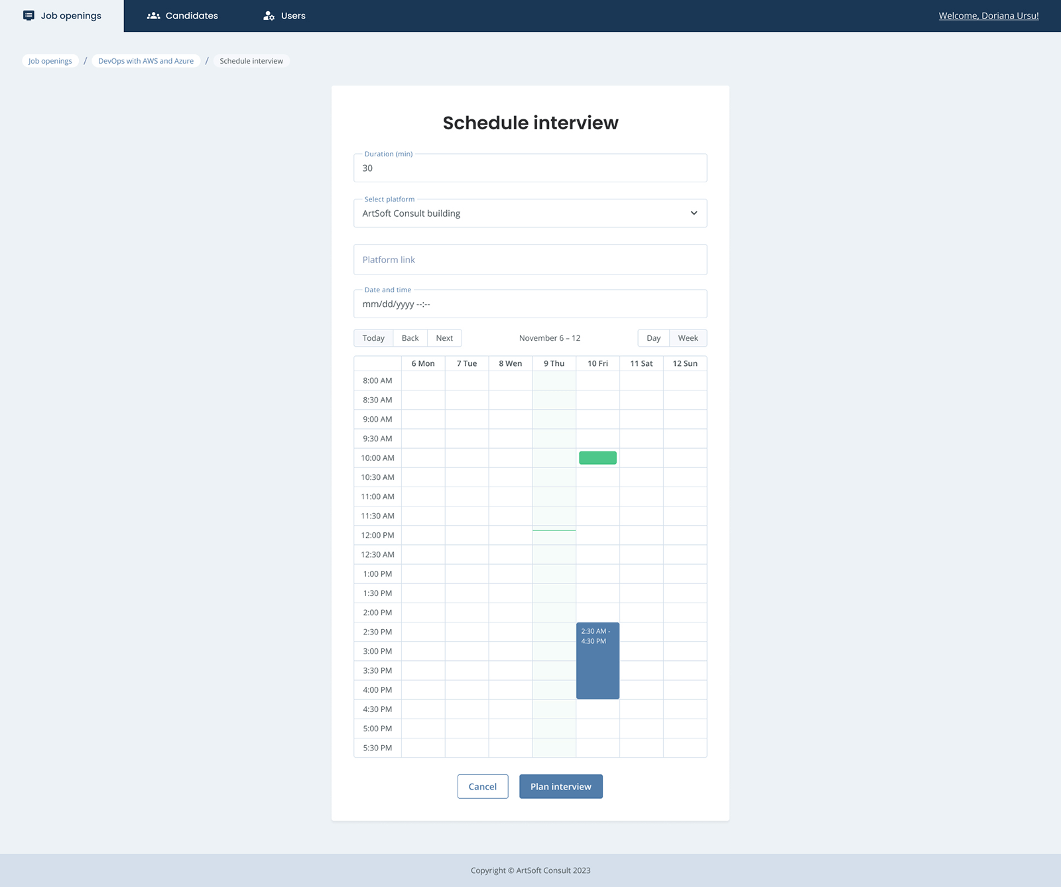This screenshot has height=887, width=1061.
Task: Click the November 6 – 12 label
Action: tap(550, 338)
